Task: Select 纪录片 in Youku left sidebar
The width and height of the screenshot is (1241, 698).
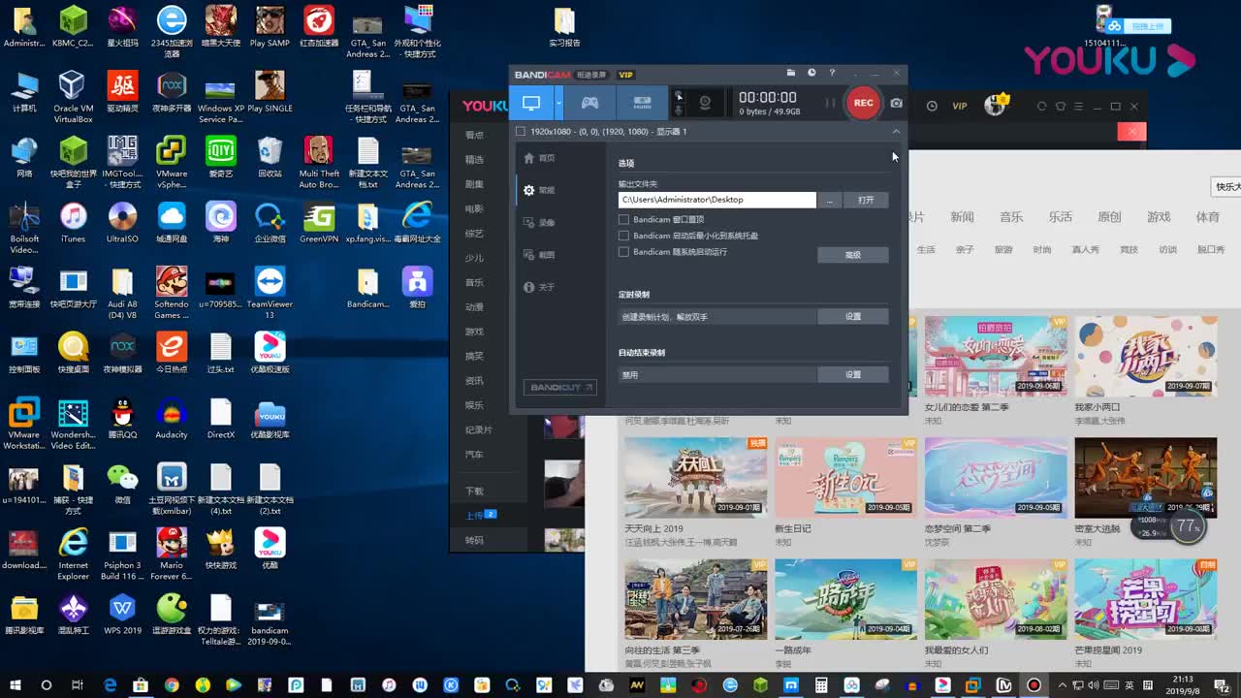Action: pyautogui.click(x=478, y=429)
